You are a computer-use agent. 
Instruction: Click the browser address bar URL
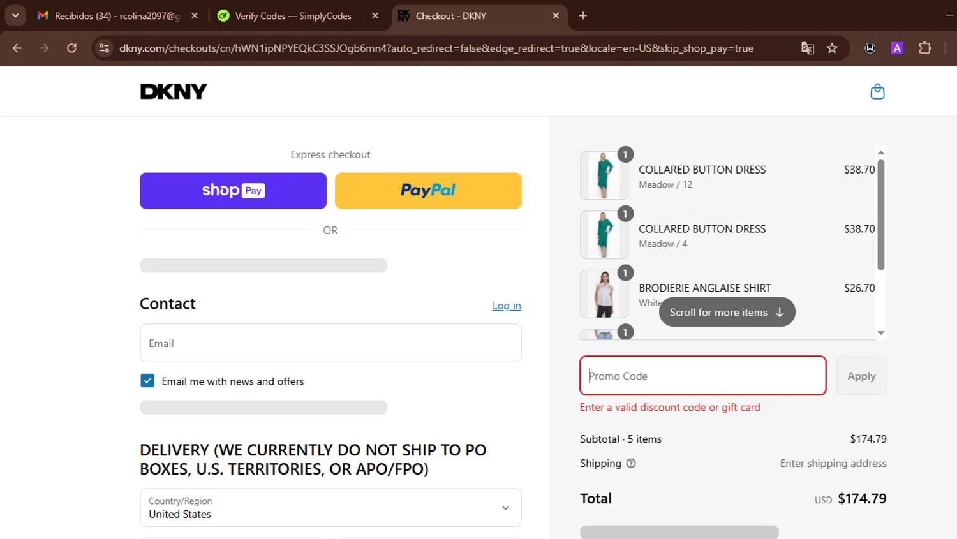436,48
